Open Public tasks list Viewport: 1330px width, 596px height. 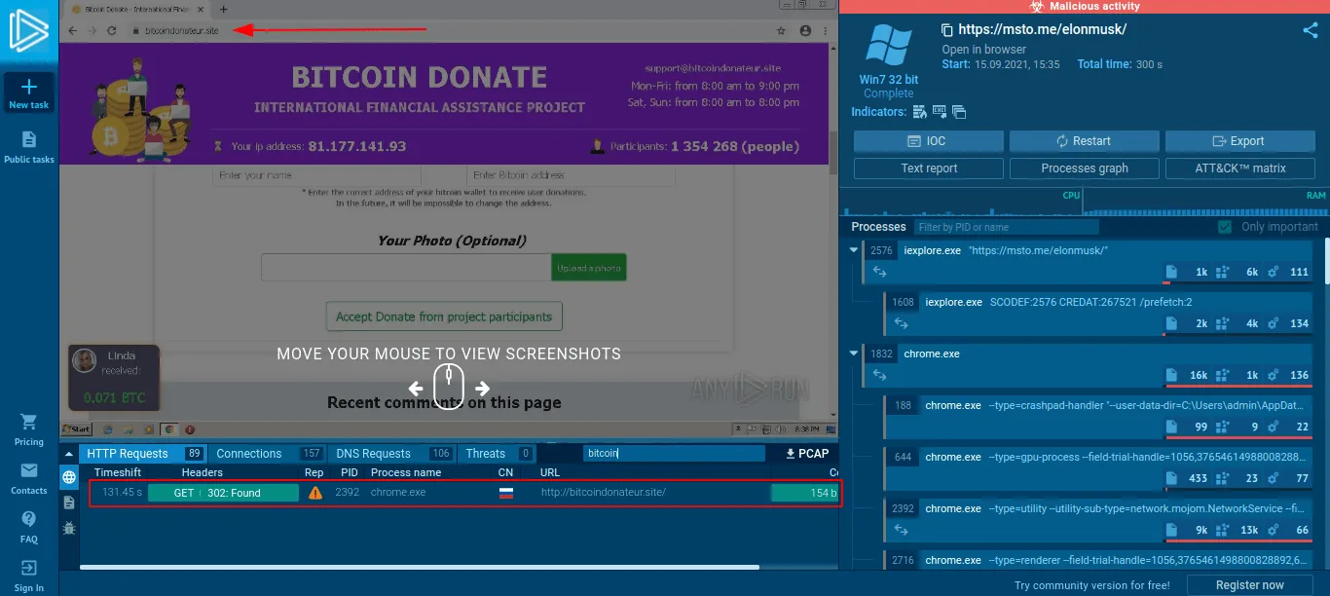point(29,147)
